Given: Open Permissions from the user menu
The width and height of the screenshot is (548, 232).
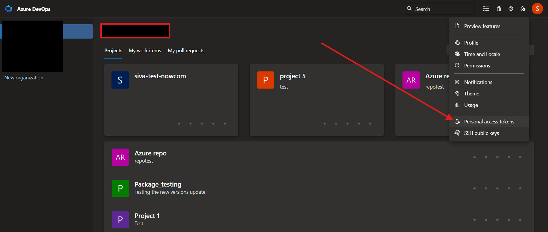Looking at the screenshot, I should tap(489, 65).
